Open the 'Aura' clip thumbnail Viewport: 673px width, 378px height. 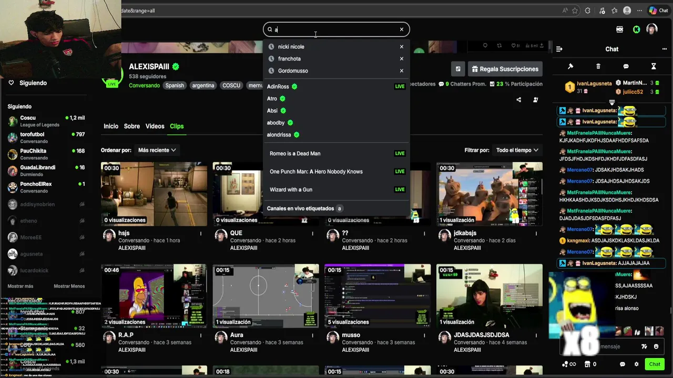pyautogui.click(x=266, y=296)
